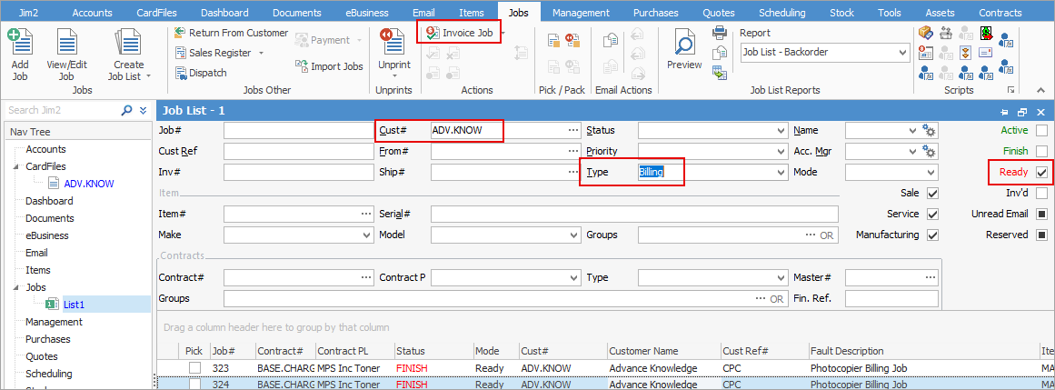The width and height of the screenshot is (1055, 390).
Task: Click the envelope script icon in Scripts
Action: 986,53
